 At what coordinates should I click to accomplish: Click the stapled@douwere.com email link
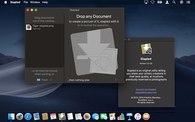pyautogui.click(x=146, y=92)
